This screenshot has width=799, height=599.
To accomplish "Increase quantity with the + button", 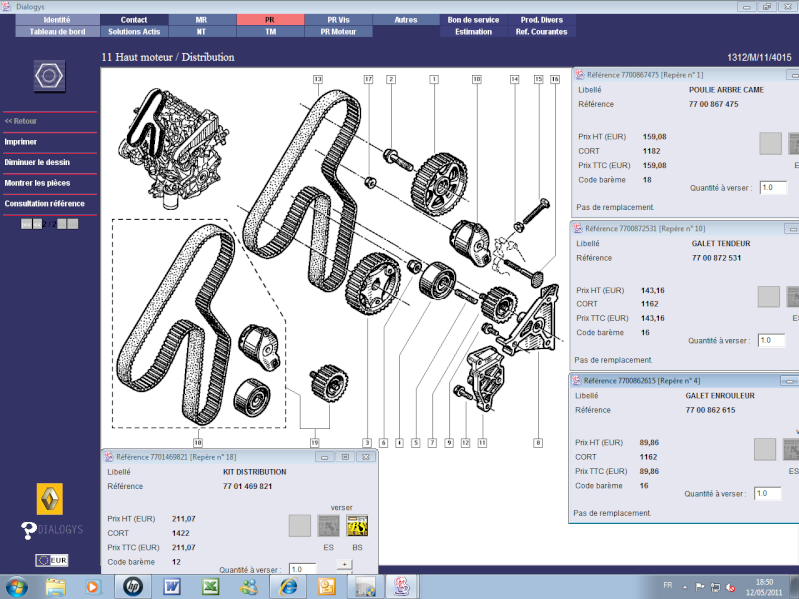I will [344, 564].
